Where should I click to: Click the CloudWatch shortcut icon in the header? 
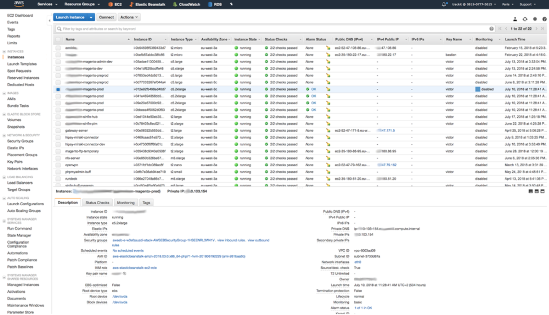(x=175, y=5)
